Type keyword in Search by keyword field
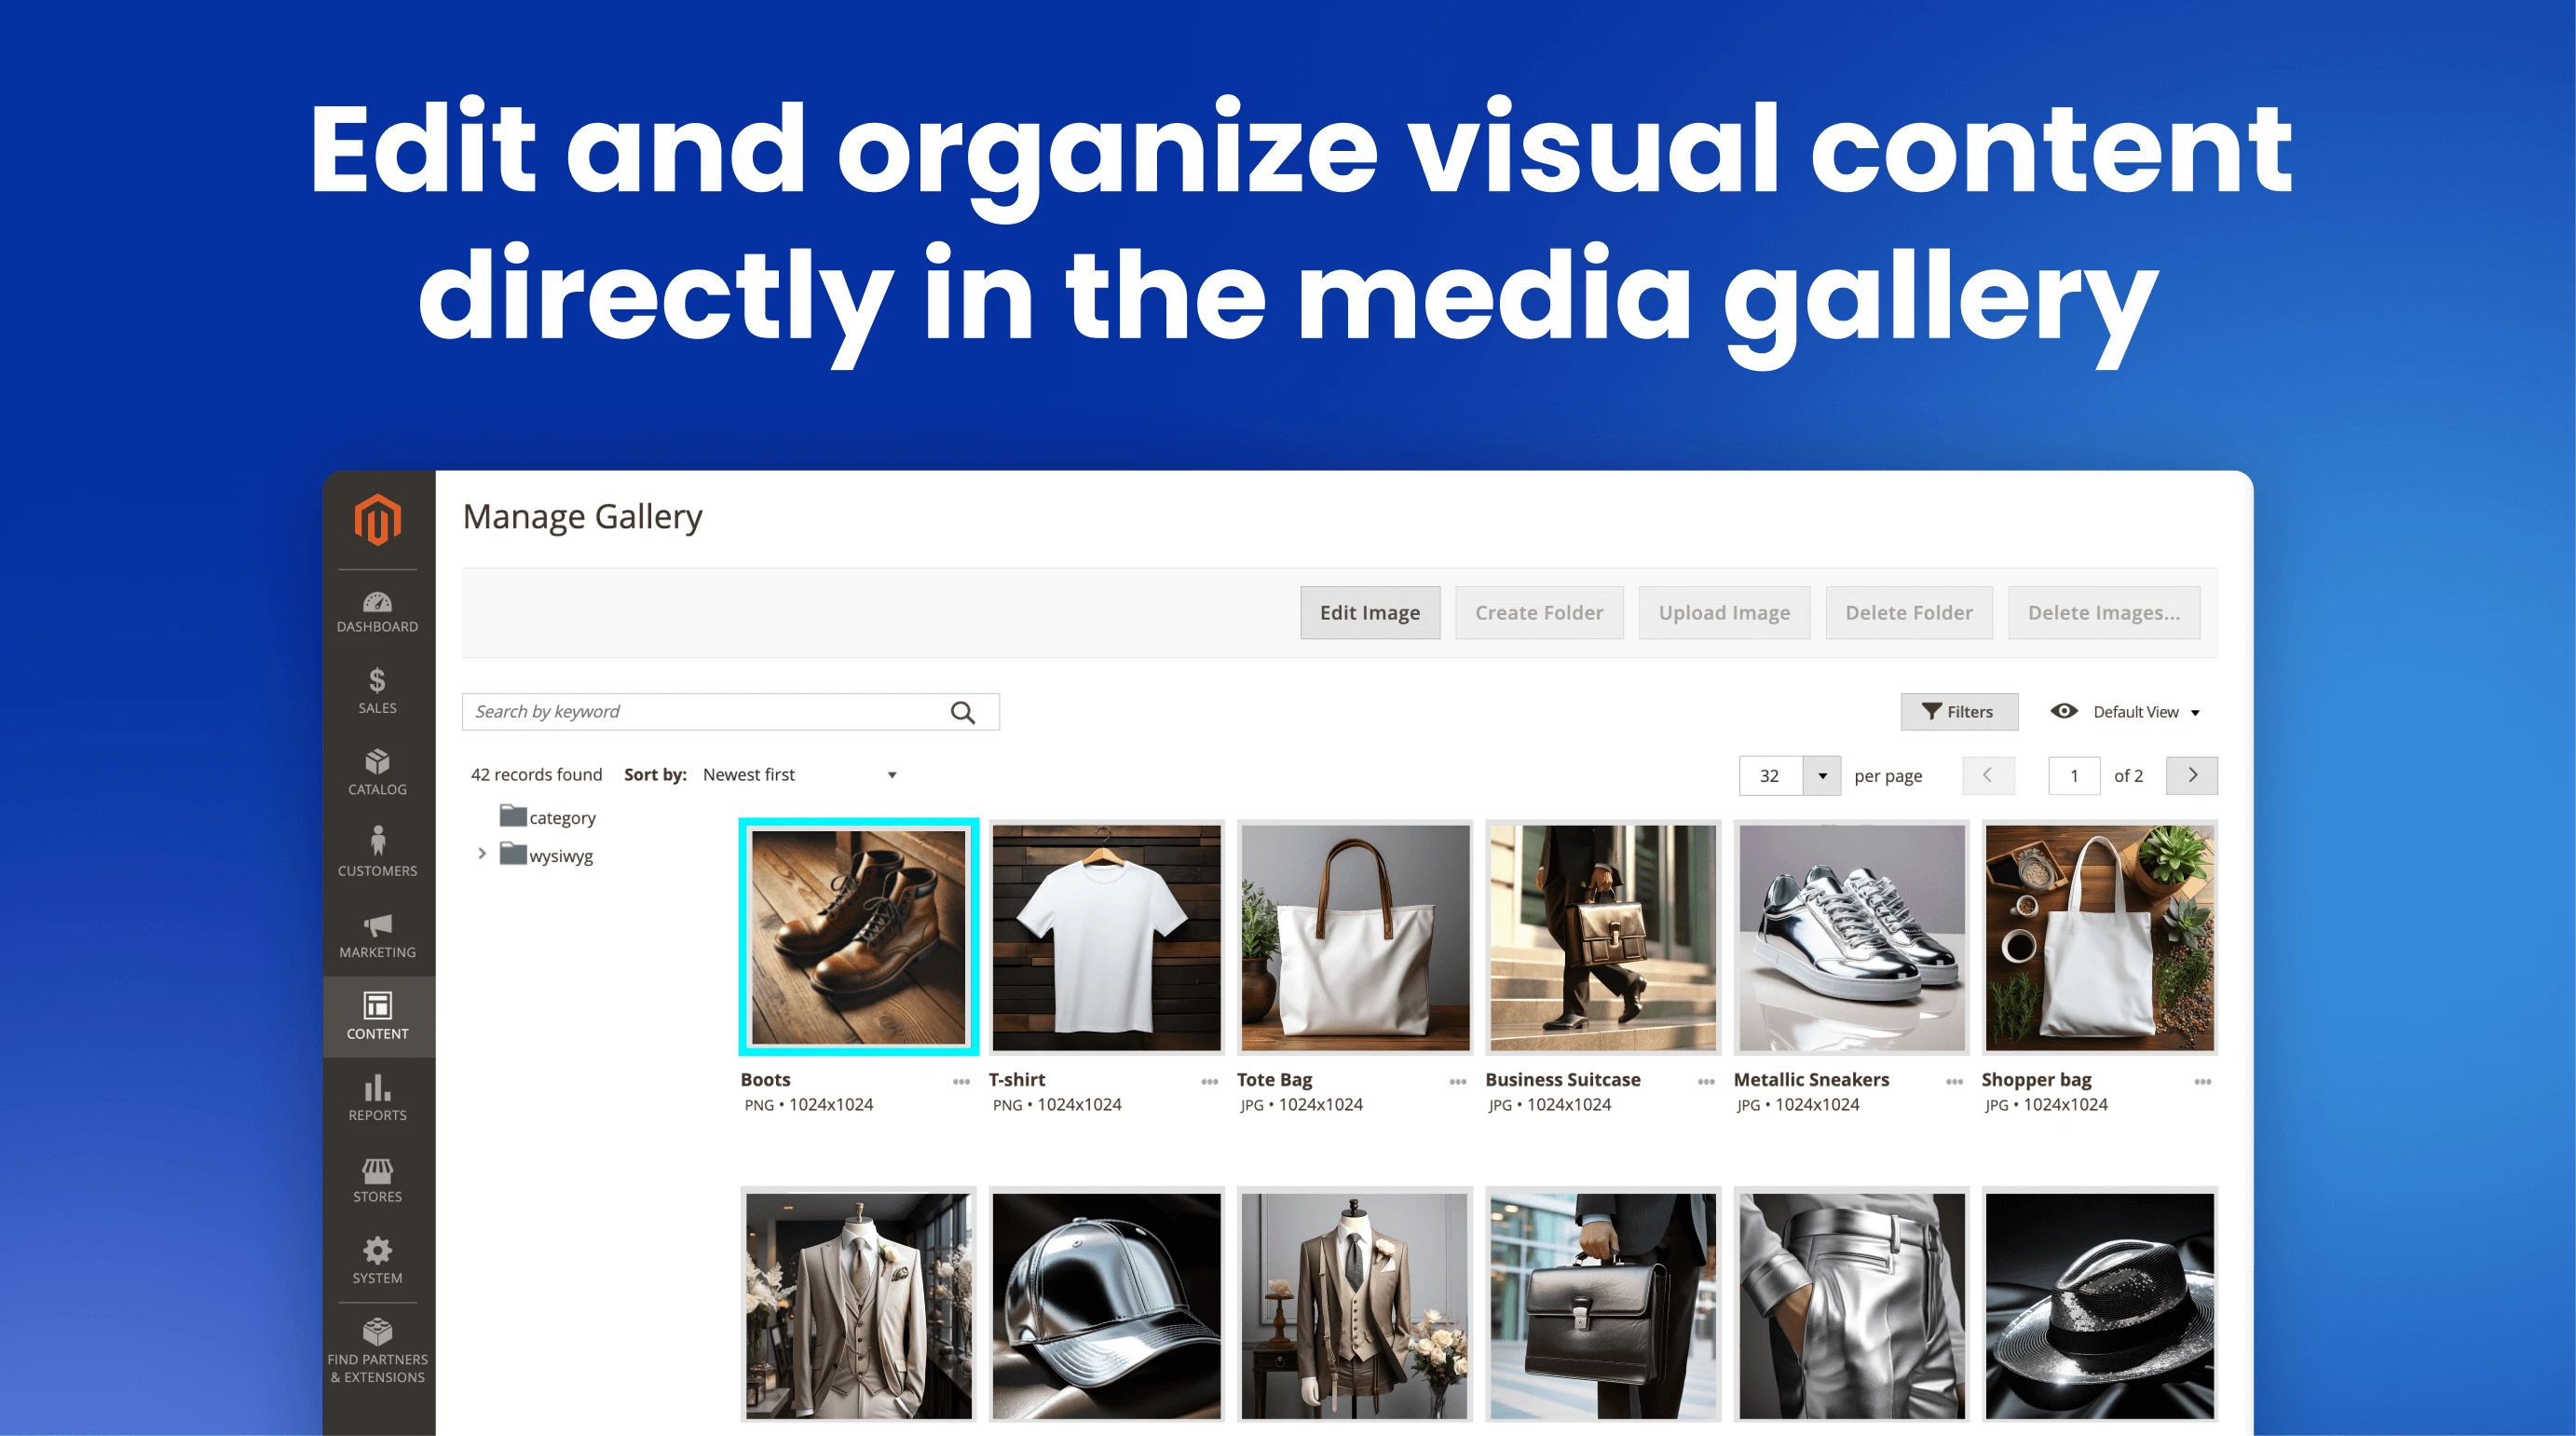The width and height of the screenshot is (2576, 1436). [x=703, y=711]
